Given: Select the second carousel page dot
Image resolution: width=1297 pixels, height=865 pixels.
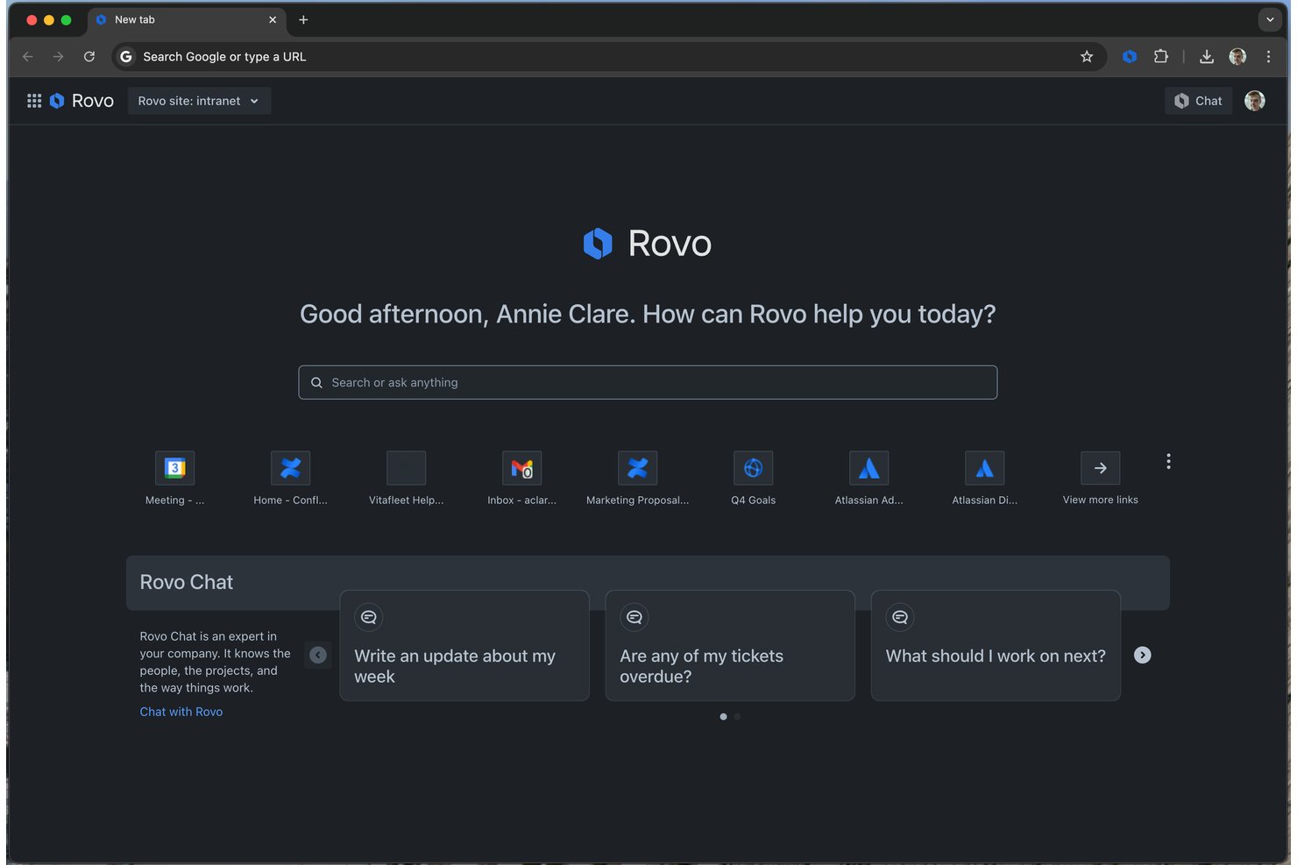Looking at the screenshot, I should [x=737, y=717].
